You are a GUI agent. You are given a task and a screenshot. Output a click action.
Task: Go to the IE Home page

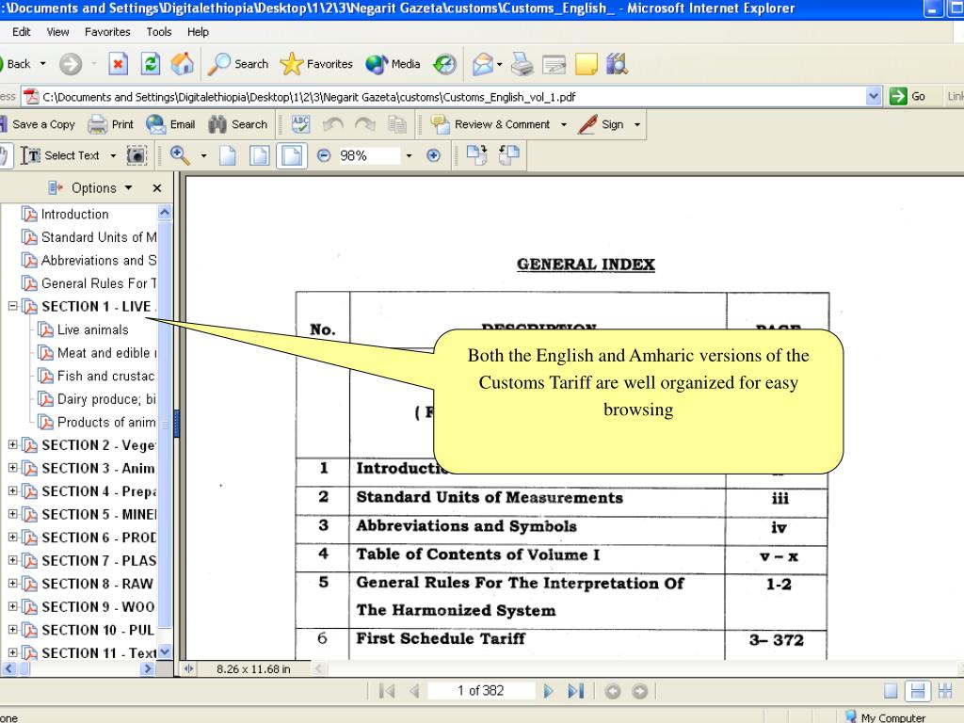[182, 63]
